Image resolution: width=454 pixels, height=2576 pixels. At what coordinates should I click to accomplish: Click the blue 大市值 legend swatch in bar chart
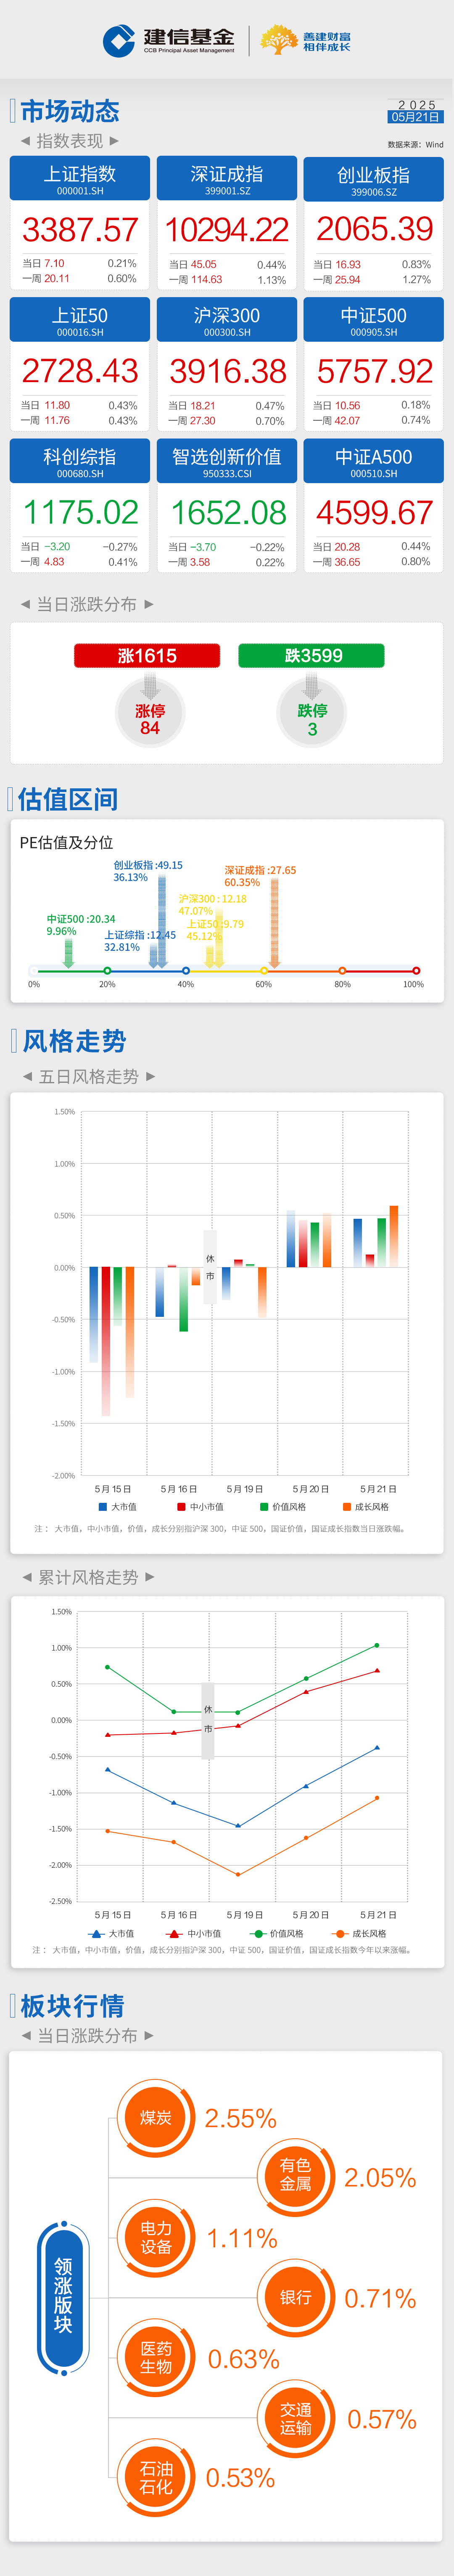pyautogui.click(x=103, y=1506)
